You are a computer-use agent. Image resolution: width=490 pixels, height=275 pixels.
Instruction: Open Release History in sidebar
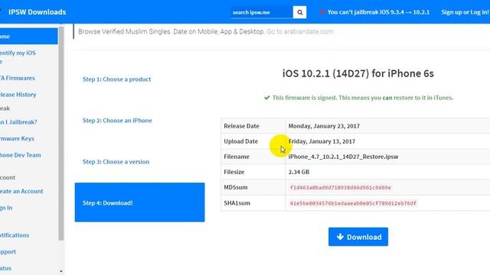pos(18,95)
